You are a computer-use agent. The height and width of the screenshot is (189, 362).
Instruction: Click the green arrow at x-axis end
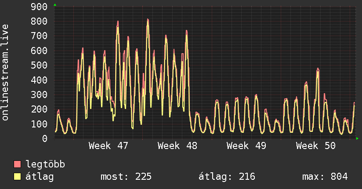click(357, 138)
